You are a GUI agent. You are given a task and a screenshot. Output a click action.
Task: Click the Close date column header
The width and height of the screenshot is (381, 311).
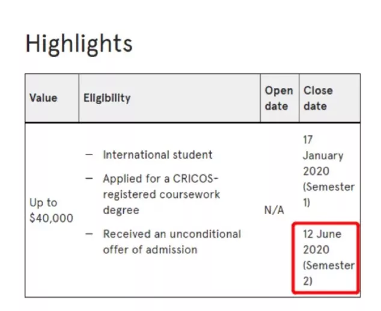click(x=318, y=98)
